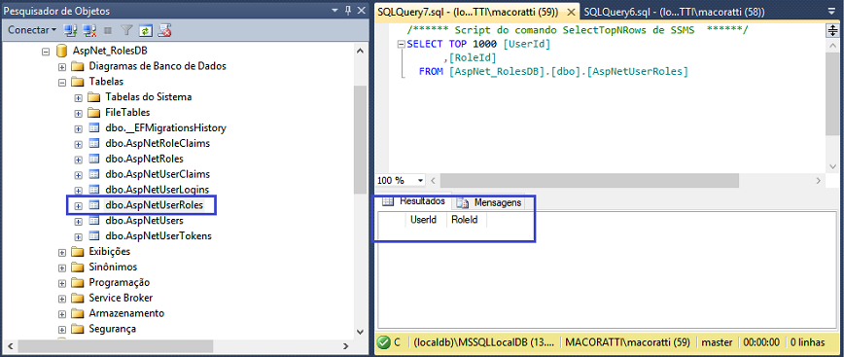Screen dimensions: 844x357
Task: Click the dbo.AspNetUserClaims table icon
Action: [x=94, y=174]
